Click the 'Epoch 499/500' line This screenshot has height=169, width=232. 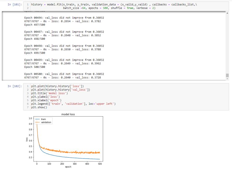pyautogui.click(x=35, y=53)
